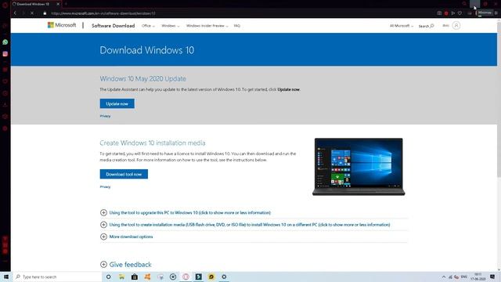
Task: Show hidden system tray icons
Action: [x=444, y=277]
